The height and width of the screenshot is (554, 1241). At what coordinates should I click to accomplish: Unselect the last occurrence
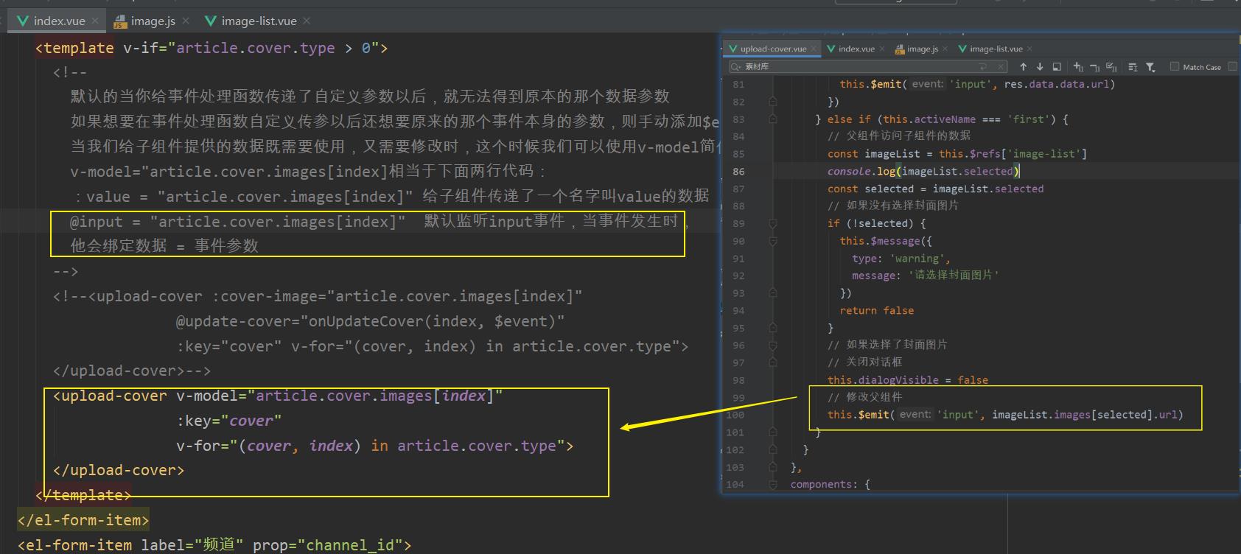coord(1094,66)
